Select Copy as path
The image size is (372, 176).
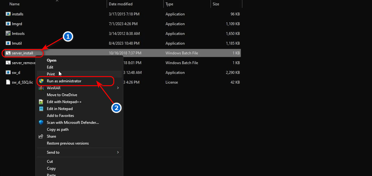pyautogui.click(x=58, y=129)
